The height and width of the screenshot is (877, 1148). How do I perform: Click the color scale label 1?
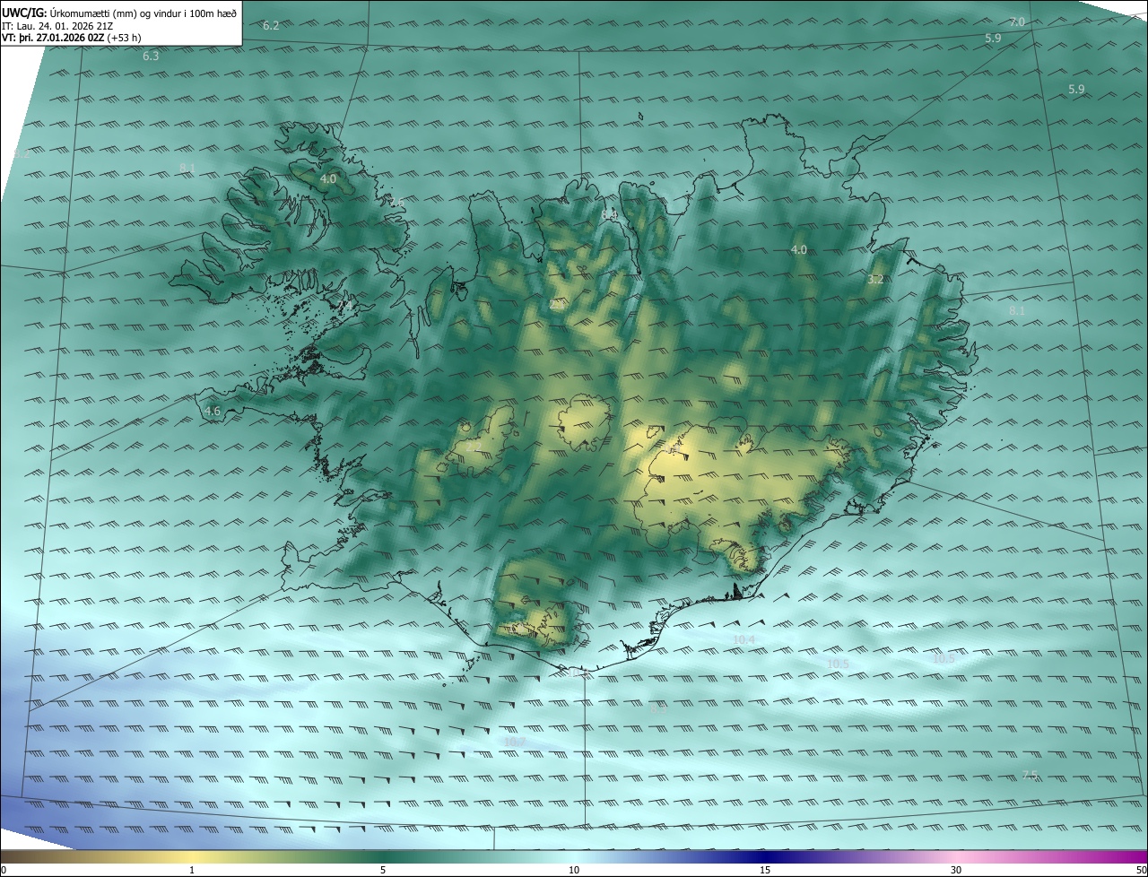[x=192, y=870]
